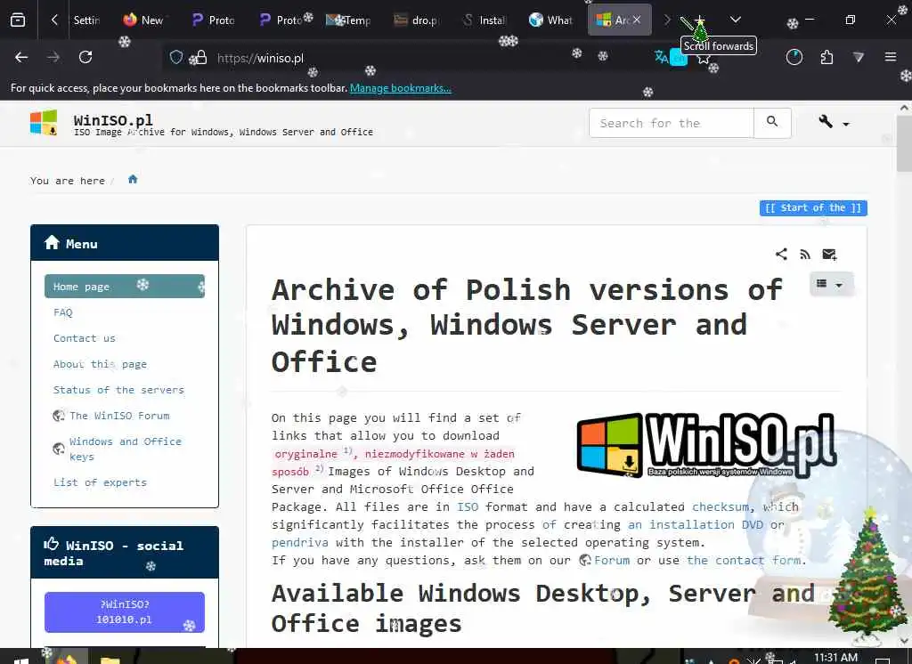Open the List of experts item
The width and height of the screenshot is (912, 664).
coord(100,482)
